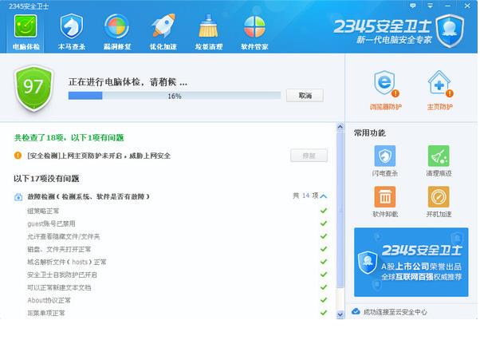The height and width of the screenshot is (340, 480).
Task: Collapse the 故障检测 section chevron
Action: pyautogui.click(x=323, y=196)
